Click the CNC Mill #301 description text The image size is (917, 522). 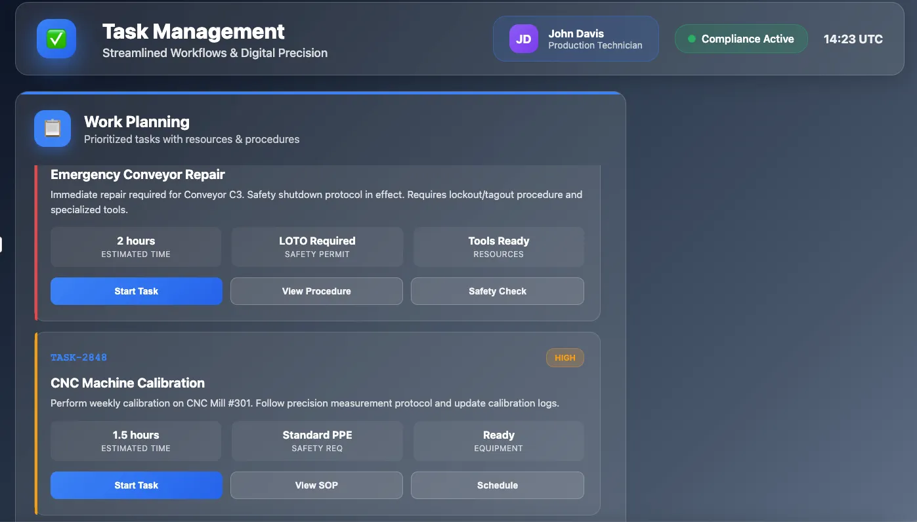305,403
